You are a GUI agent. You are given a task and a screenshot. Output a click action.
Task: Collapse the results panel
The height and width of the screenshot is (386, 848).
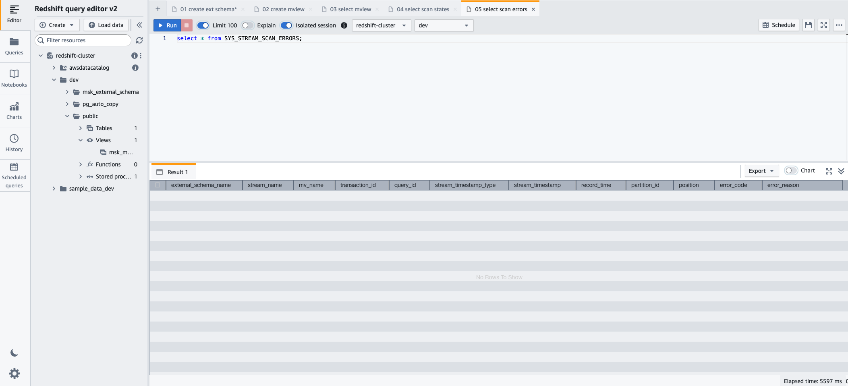click(x=841, y=171)
